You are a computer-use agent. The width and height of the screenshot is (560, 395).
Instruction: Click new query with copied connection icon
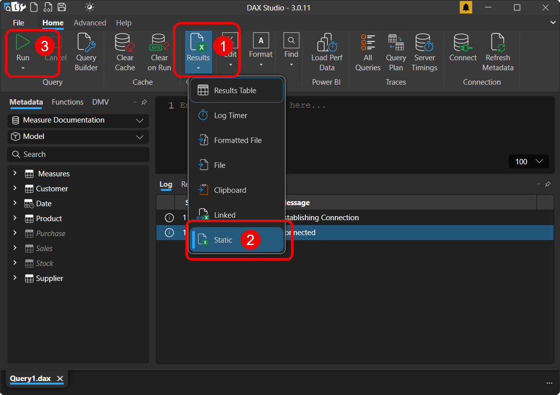coord(48,7)
